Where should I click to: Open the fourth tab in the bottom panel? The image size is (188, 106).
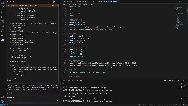click(x=81, y=80)
